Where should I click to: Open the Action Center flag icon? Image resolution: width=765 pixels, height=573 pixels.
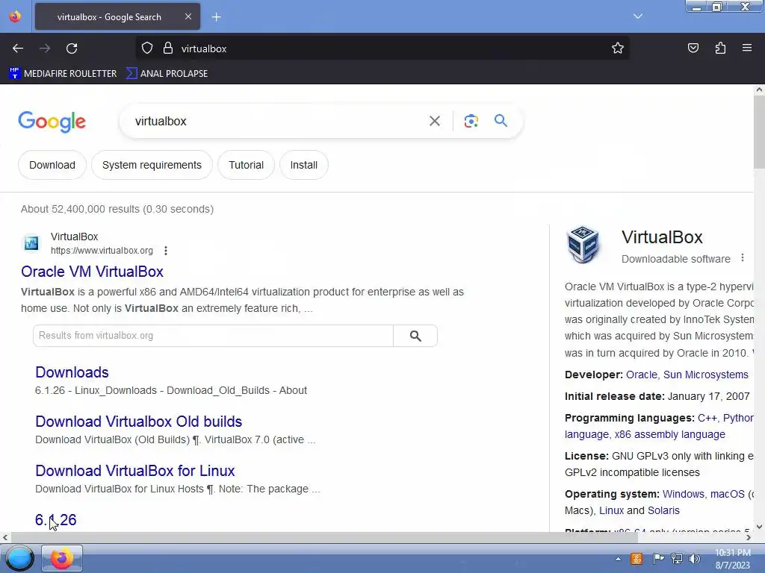coord(657,559)
